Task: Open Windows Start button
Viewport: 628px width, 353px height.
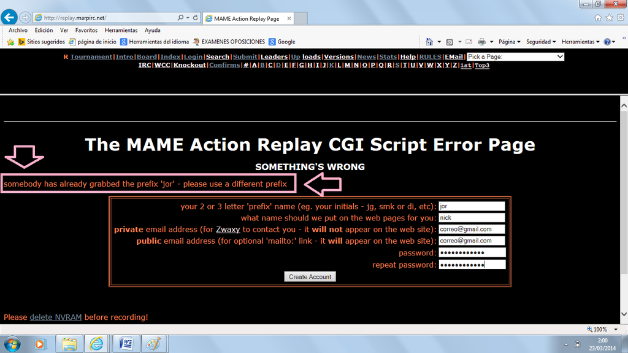Action: tap(12, 344)
